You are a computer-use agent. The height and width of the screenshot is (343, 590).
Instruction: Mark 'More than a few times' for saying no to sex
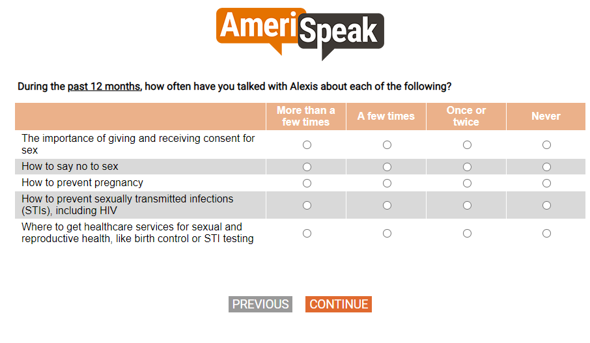pos(307,167)
